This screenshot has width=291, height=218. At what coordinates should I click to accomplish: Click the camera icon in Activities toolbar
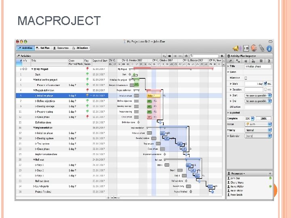(x=186, y=56)
